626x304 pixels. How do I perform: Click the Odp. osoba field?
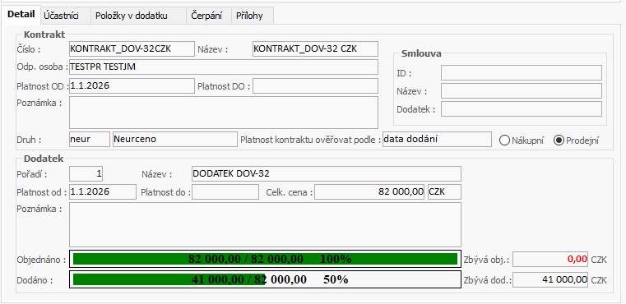224,67
